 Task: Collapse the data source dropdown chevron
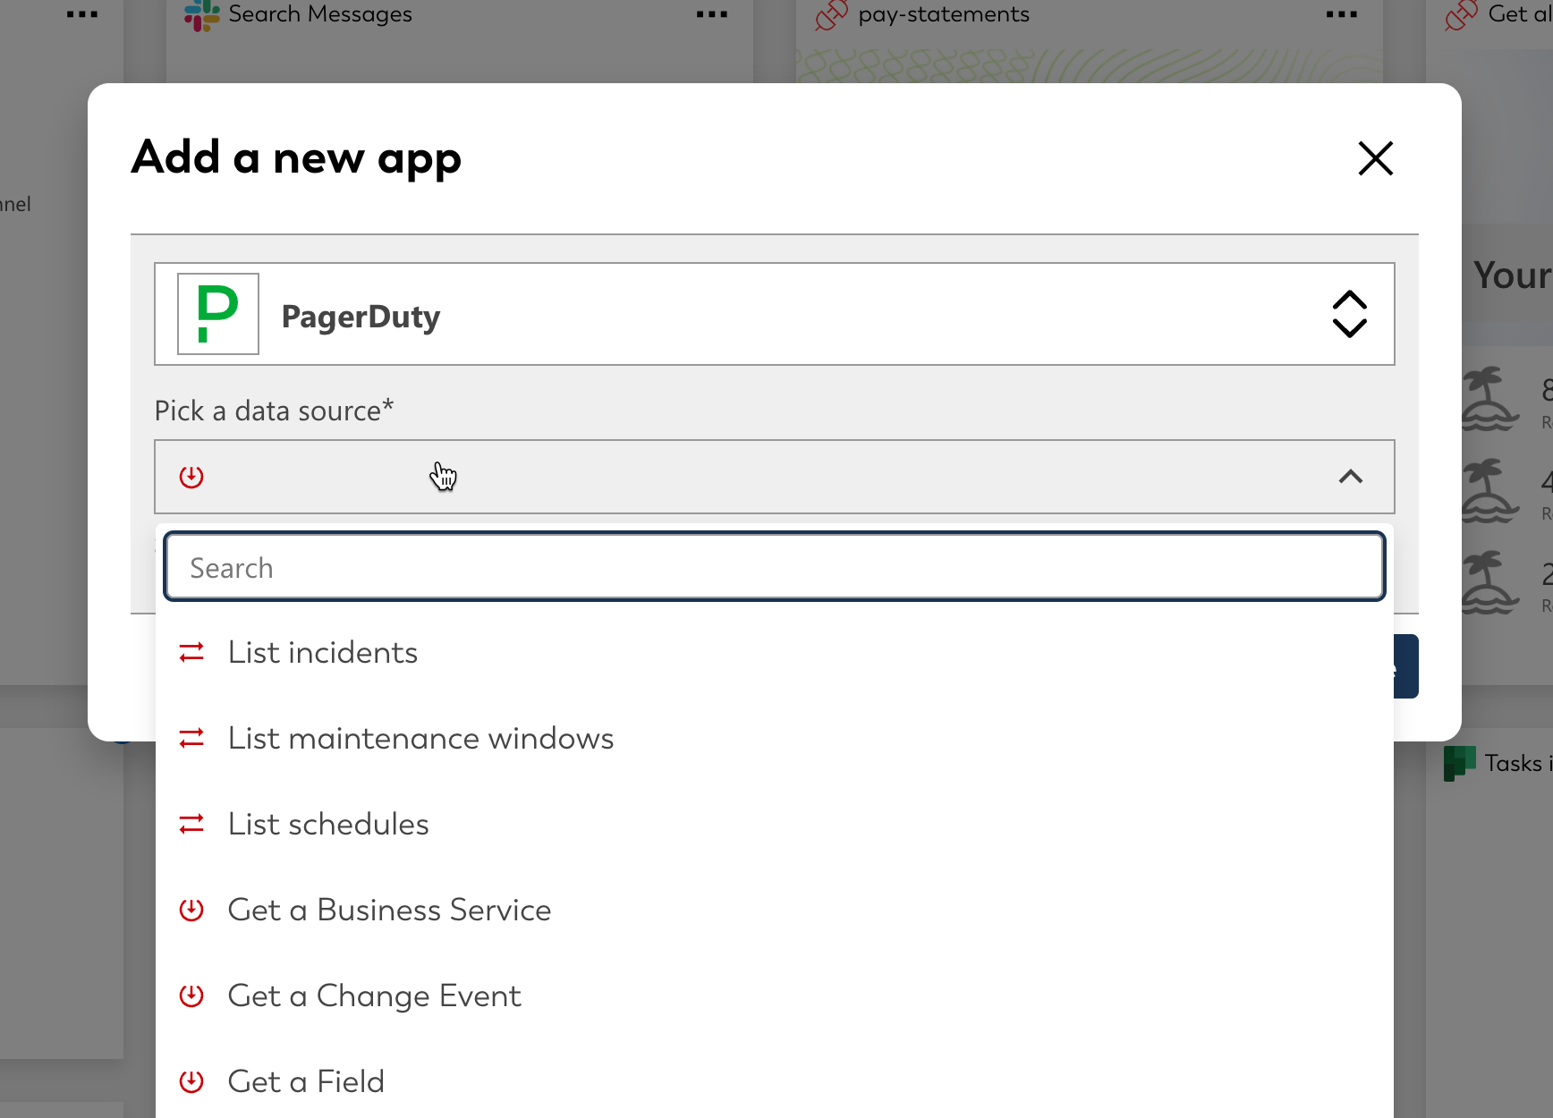[x=1350, y=477]
